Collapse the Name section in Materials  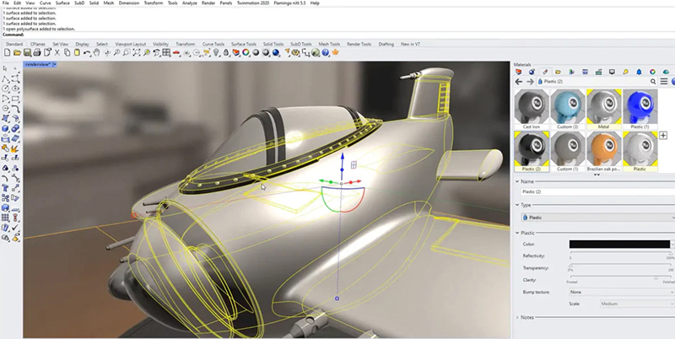point(516,180)
